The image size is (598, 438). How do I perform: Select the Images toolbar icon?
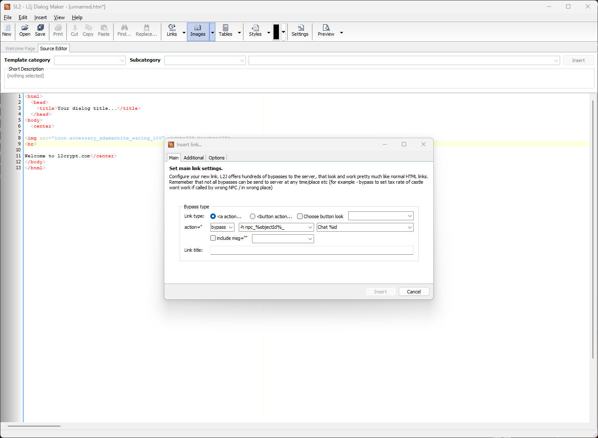(x=197, y=31)
